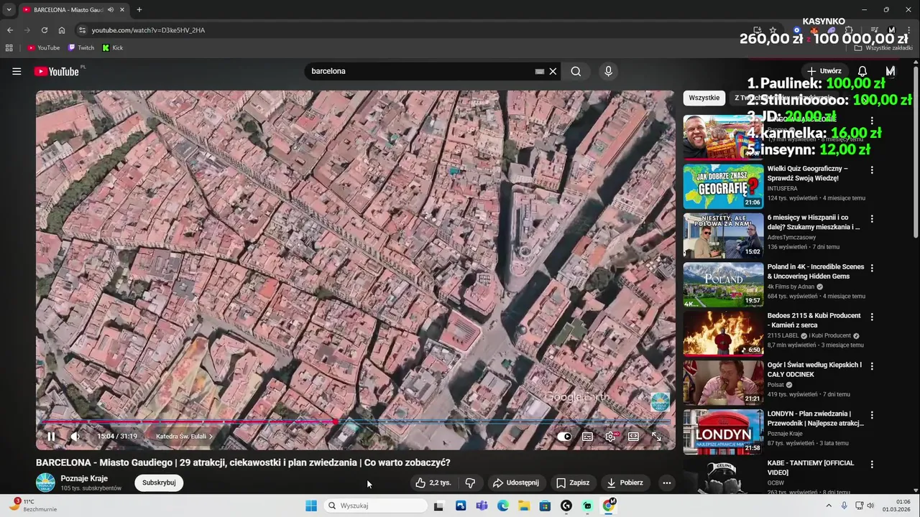Pause the playing video
Viewport: 920px width, 517px height.
pyautogui.click(x=51, y=436)
